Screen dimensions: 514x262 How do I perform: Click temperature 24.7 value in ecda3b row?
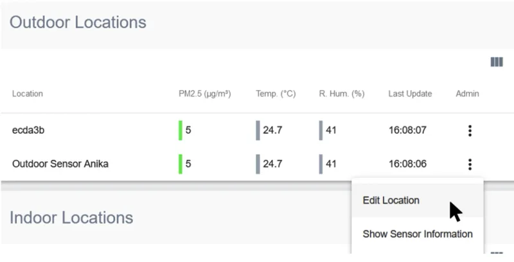pyautogui.click(x=272, y=130)
